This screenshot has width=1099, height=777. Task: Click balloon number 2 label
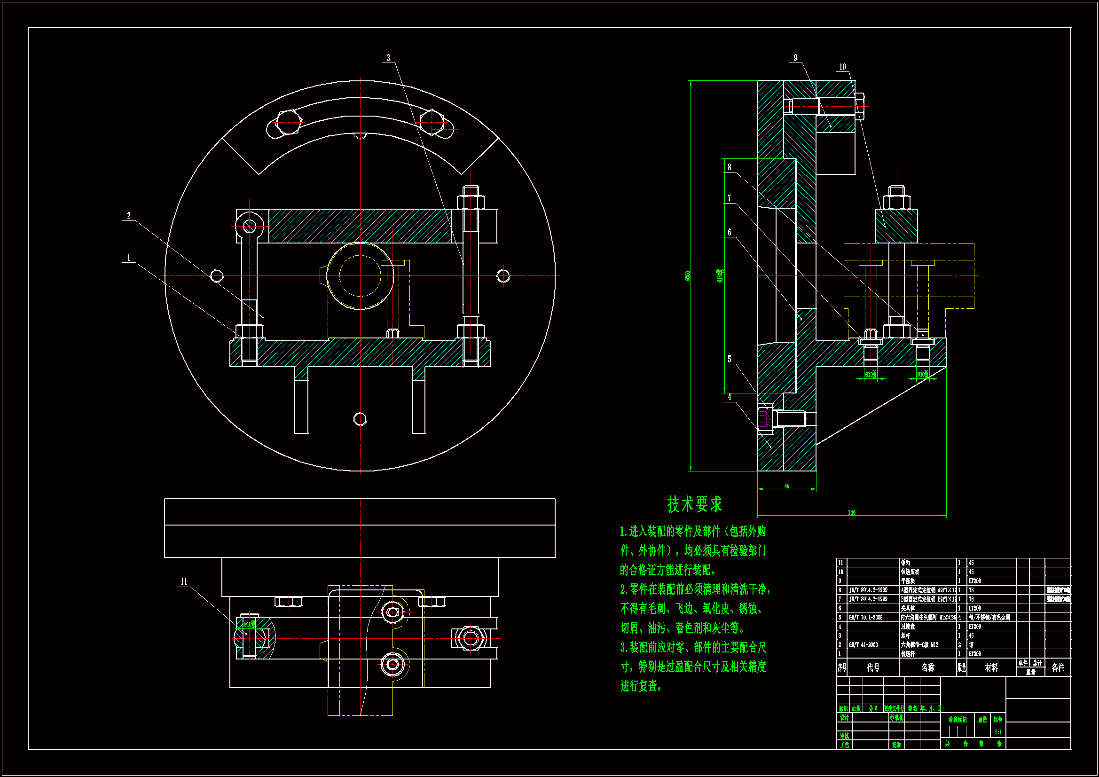point(129,216)
